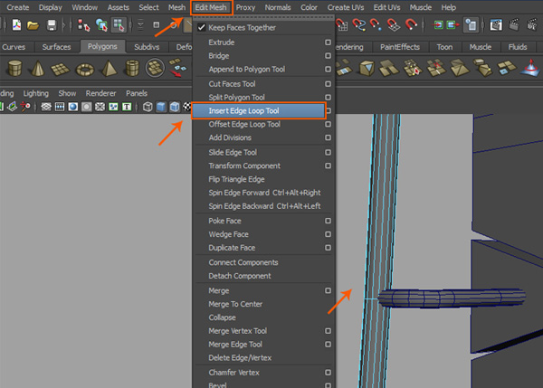543x388 pixels.
Task: Click the polygon cone shelf icon
Action: point(37,68)
